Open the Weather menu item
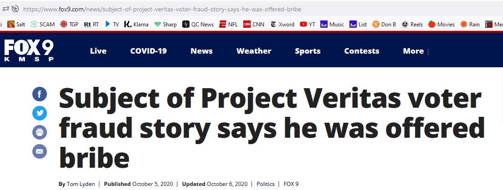Screen dimensions: 503x190 click(x=254, y=51)
